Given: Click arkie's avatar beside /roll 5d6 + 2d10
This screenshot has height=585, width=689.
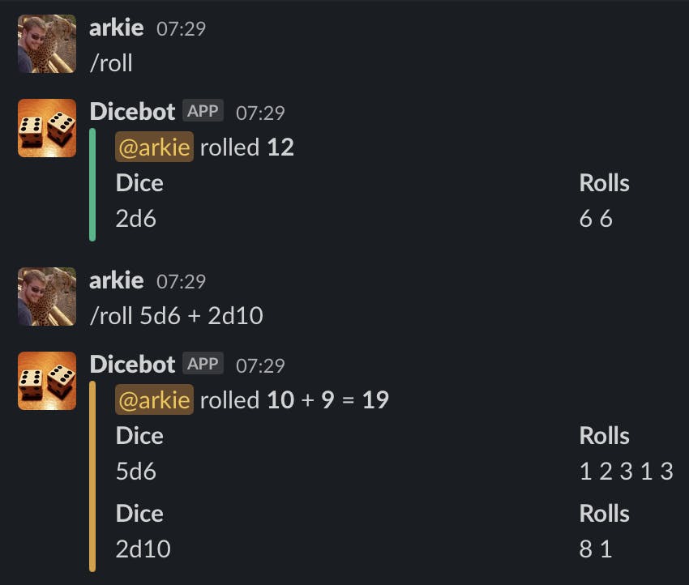Looking at the screenshot, I should click(46, 297).
